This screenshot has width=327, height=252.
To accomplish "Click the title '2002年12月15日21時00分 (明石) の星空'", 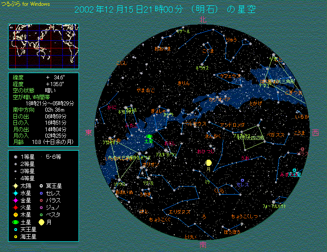I will pos(165,9).
